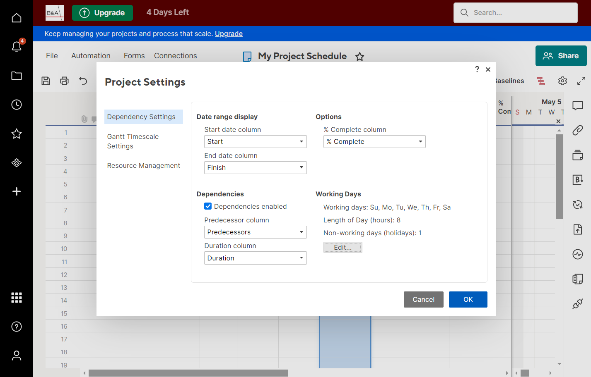Expand the Start date column dropdown
The image size is (591, 377).
point(256,141)
